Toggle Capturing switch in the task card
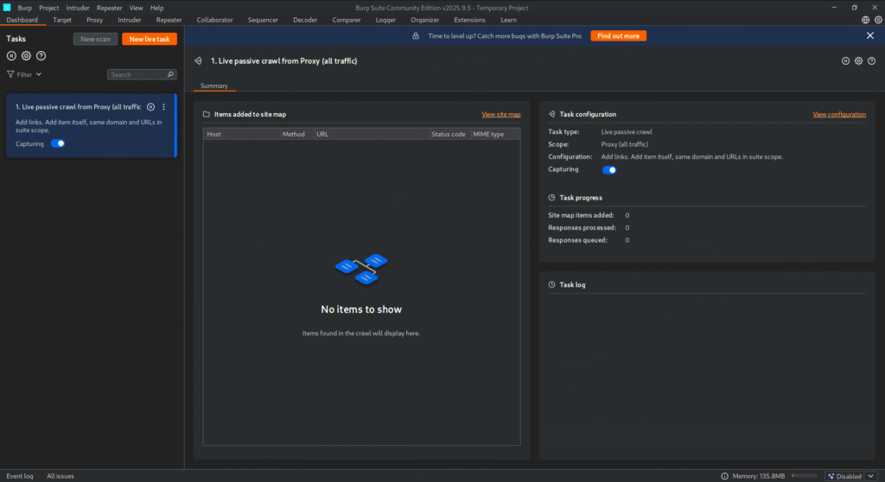 pyautogui.click(x=58, y=143)
